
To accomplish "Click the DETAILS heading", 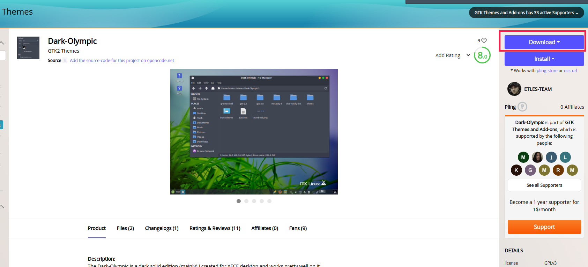I will [514, 251].
